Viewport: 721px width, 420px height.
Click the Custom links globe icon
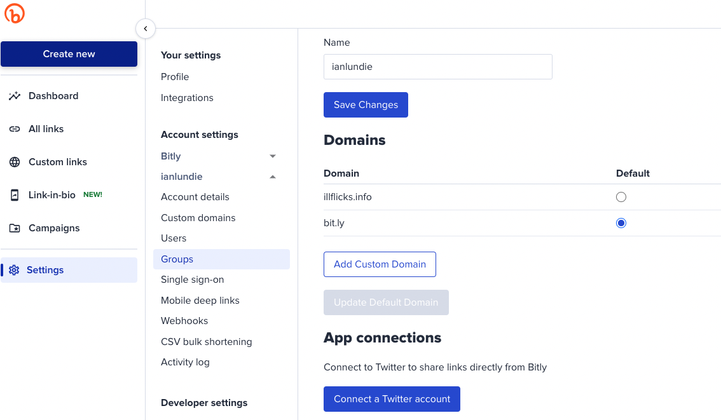(x=15, y=162)
